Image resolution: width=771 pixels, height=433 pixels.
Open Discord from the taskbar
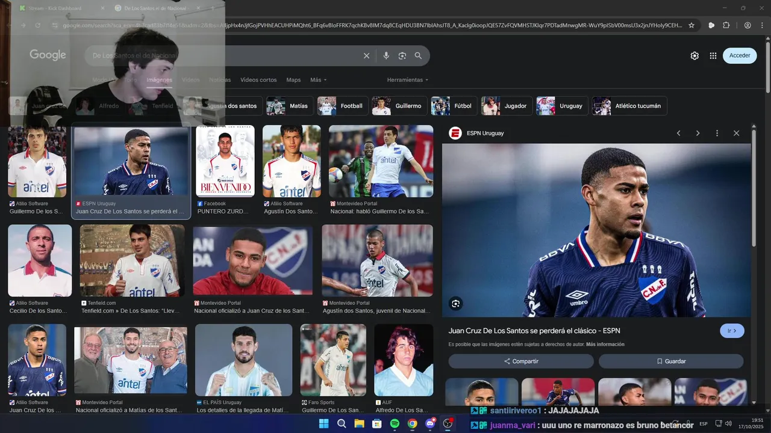[430, 423]
